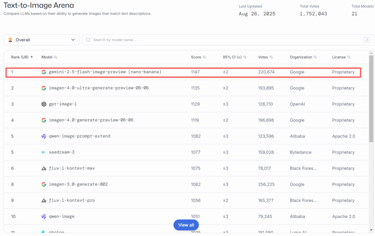Viewport: 375px width, 236px height.
Task: Click the Qwen logo beside qwen-image-prompt-extend
Action: tap(44, 136)
